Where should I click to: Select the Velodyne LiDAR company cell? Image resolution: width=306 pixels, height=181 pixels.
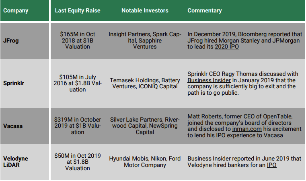click(25, 162)
